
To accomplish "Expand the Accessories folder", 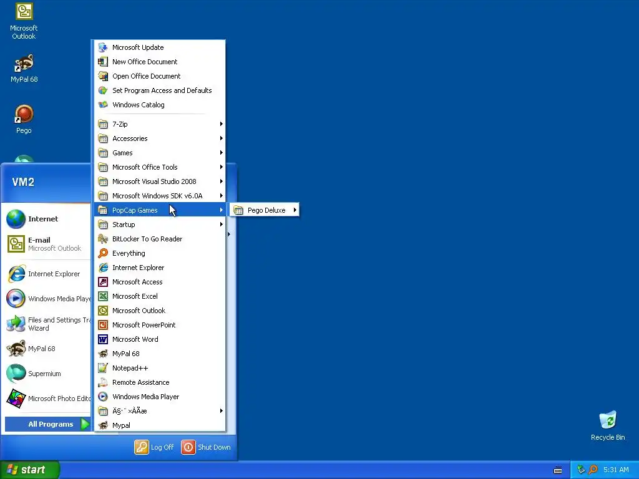I will [x=160, y=138].
